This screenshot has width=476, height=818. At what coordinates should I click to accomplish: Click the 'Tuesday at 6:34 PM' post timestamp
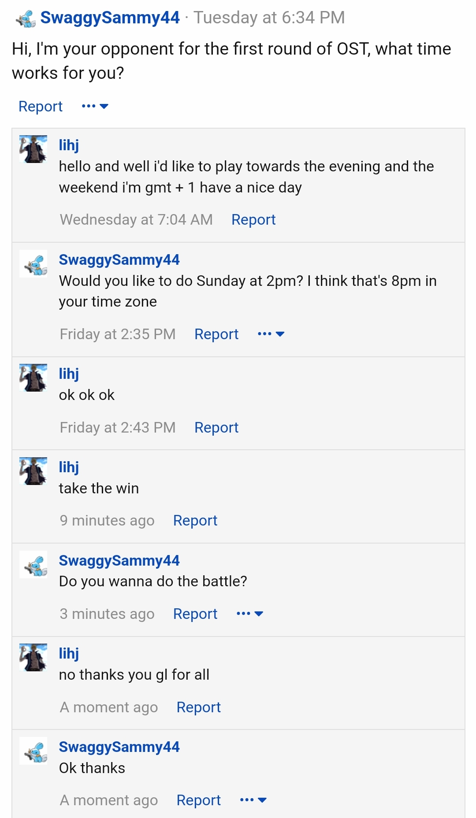pos(269,18)
